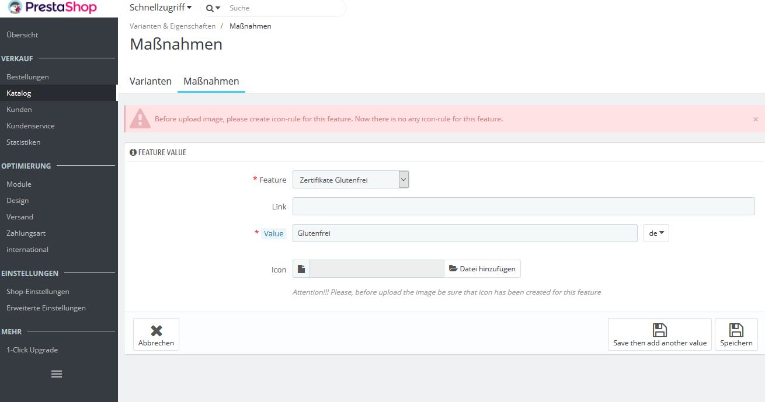Click the Maßnahmen page heading
The width and height of the screenshot is (765, 402).
click(x=176, y=44)
